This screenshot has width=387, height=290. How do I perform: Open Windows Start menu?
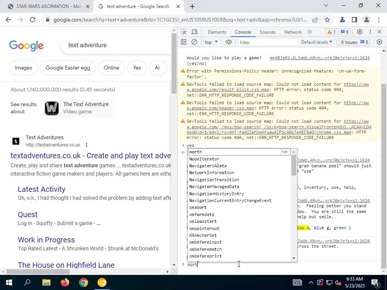[x=9, y=282]
